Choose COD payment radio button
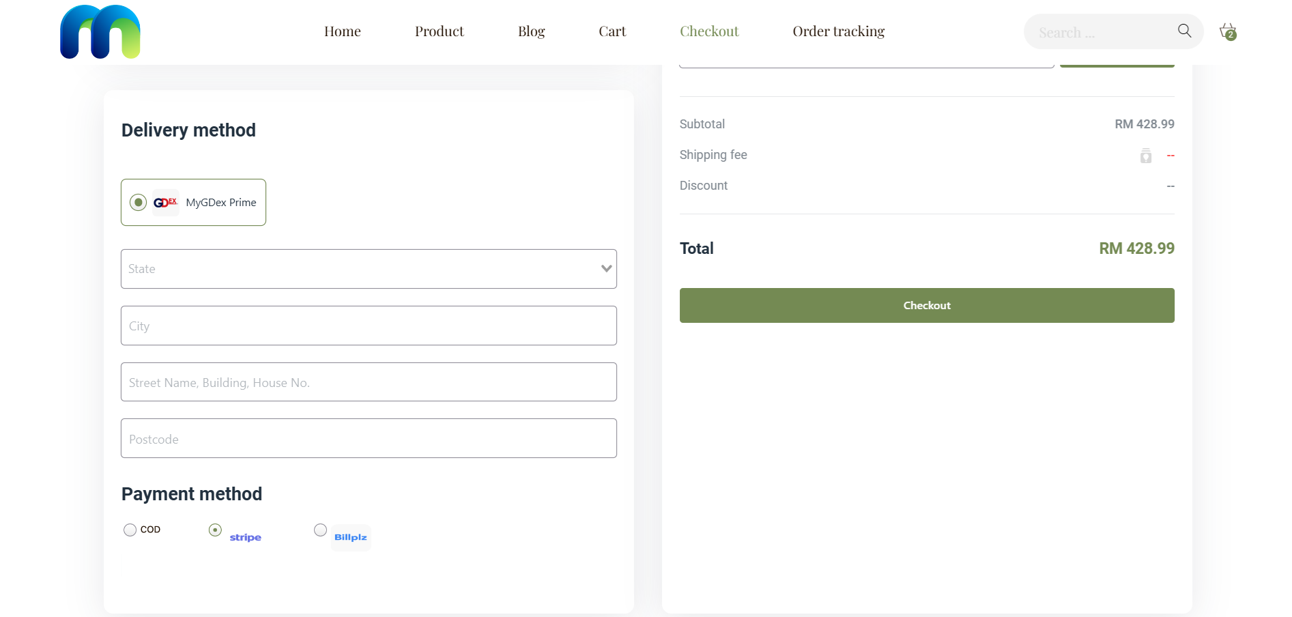The width and height of the screenshot is (1292, 617). click(x=130, y=530)
